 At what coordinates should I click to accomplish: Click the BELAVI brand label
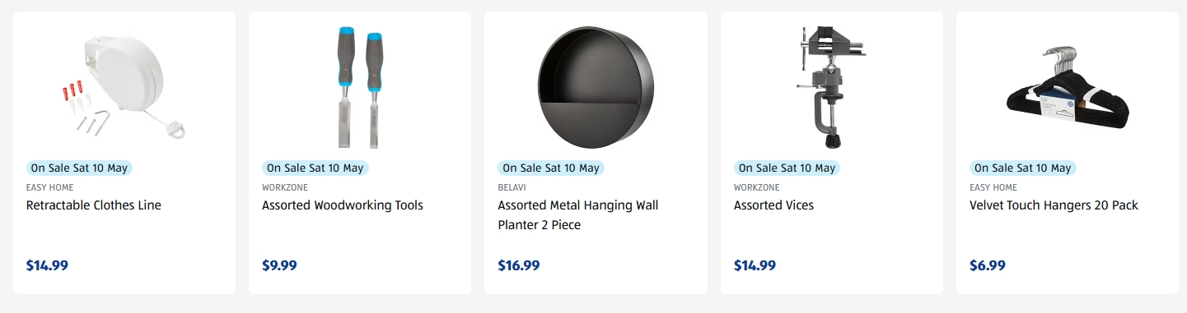point(512,187)
